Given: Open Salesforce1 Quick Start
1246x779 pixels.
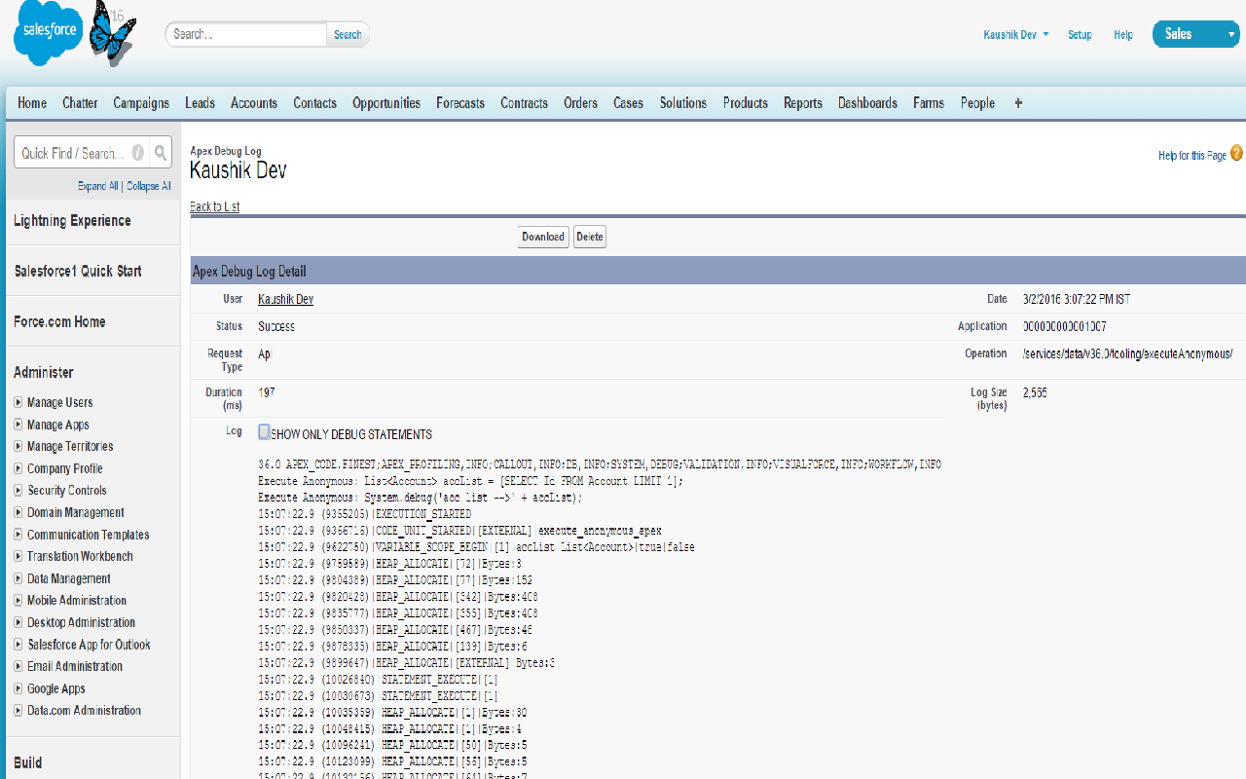Looking at the screenshot, I should click(x=78, y=271).
